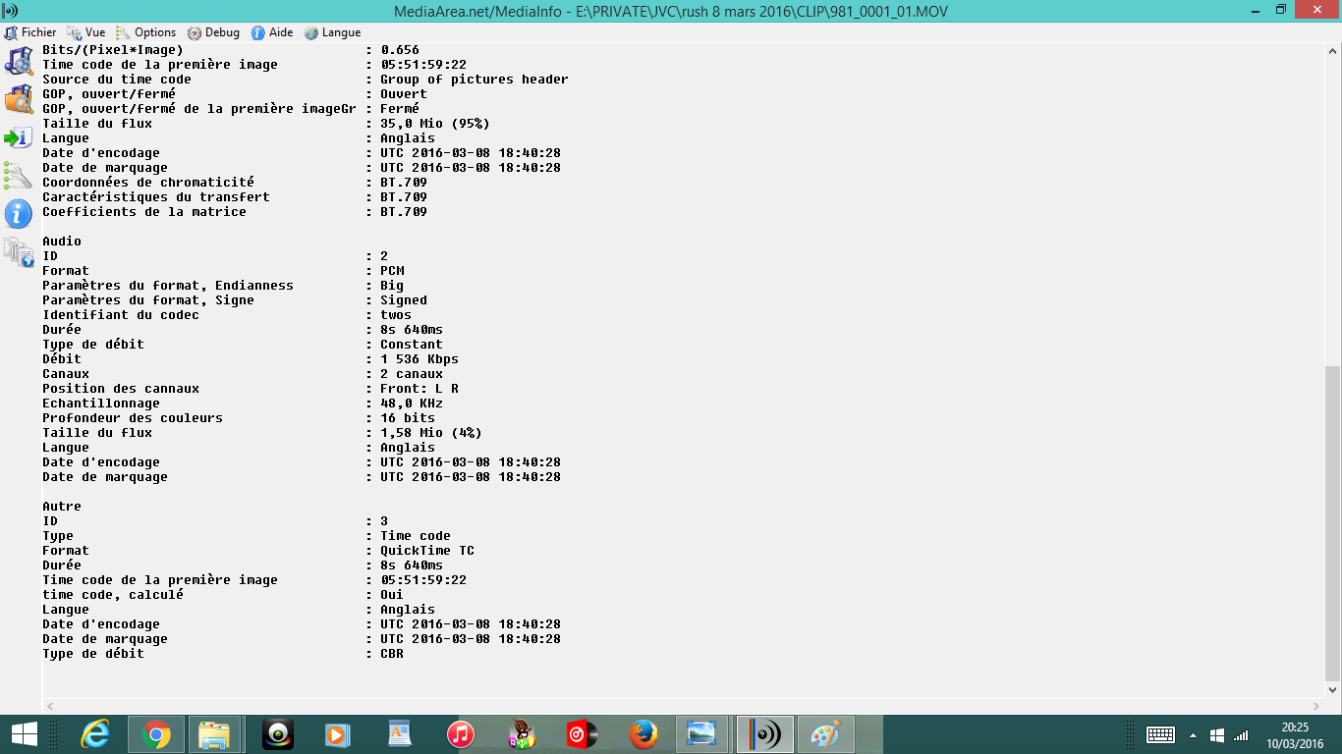Click the webcam app icon in taskbar
1342x754 pixels.
click(x=278, y=734)
